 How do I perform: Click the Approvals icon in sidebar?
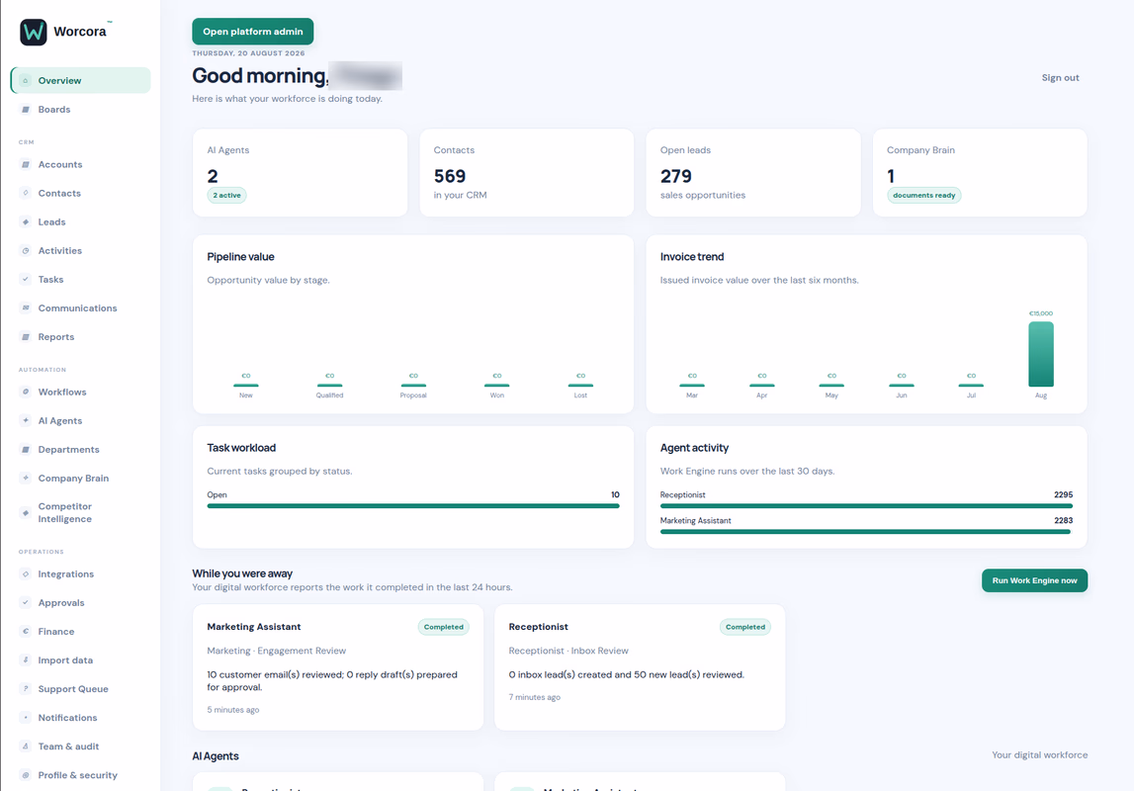click(26, 602)
